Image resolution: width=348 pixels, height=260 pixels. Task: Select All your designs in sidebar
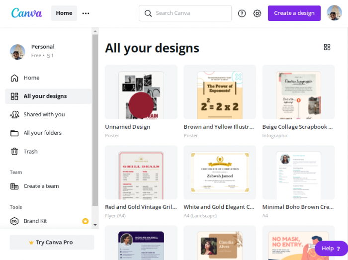(45, 96)
